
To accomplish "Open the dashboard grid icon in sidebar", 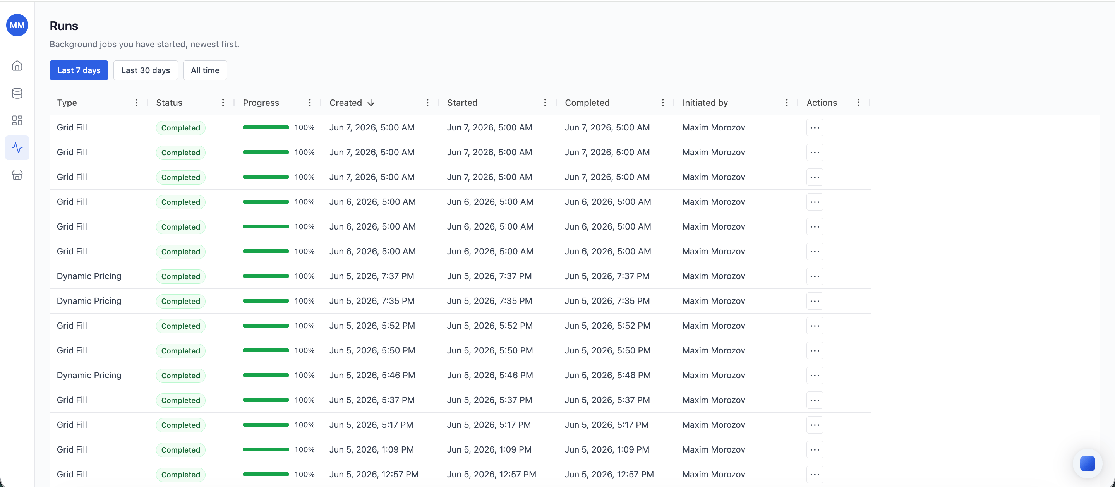I will [17, 120].
